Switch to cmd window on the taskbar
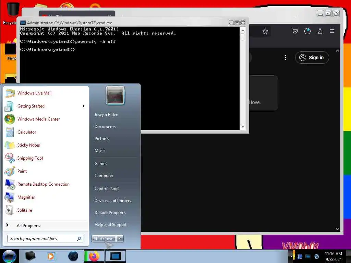Image resolution: width=351 pixels, height=263 pixels. 116,256
